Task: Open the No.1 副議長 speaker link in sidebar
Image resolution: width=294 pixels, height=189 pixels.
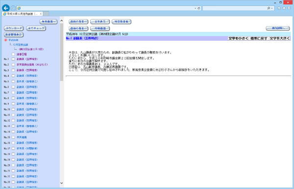Action: point(27,59)
